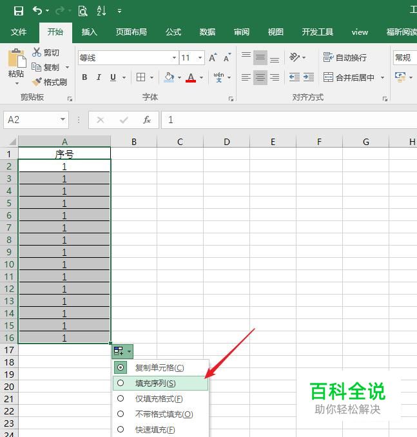Open the font name dropdown (等线)
The image size is (417, 437).
[x=174, y=58]
